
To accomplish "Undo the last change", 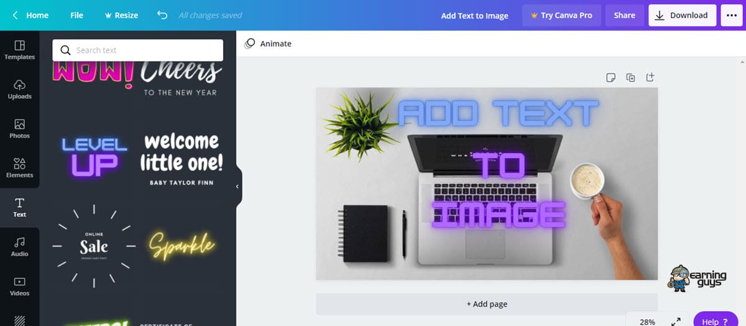I will tap(162, 15).
